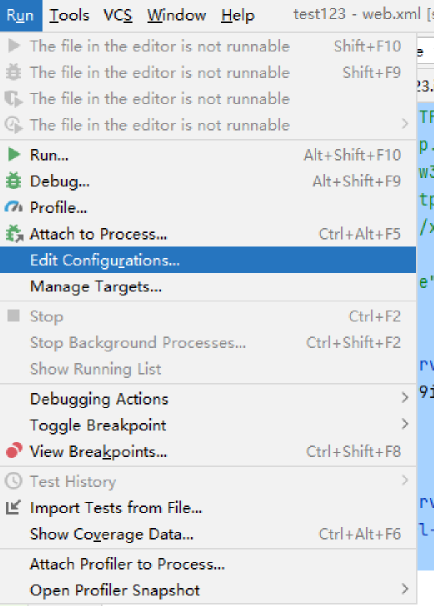
Task: Click the Profile... gauge icon
Action: (14, 207)
